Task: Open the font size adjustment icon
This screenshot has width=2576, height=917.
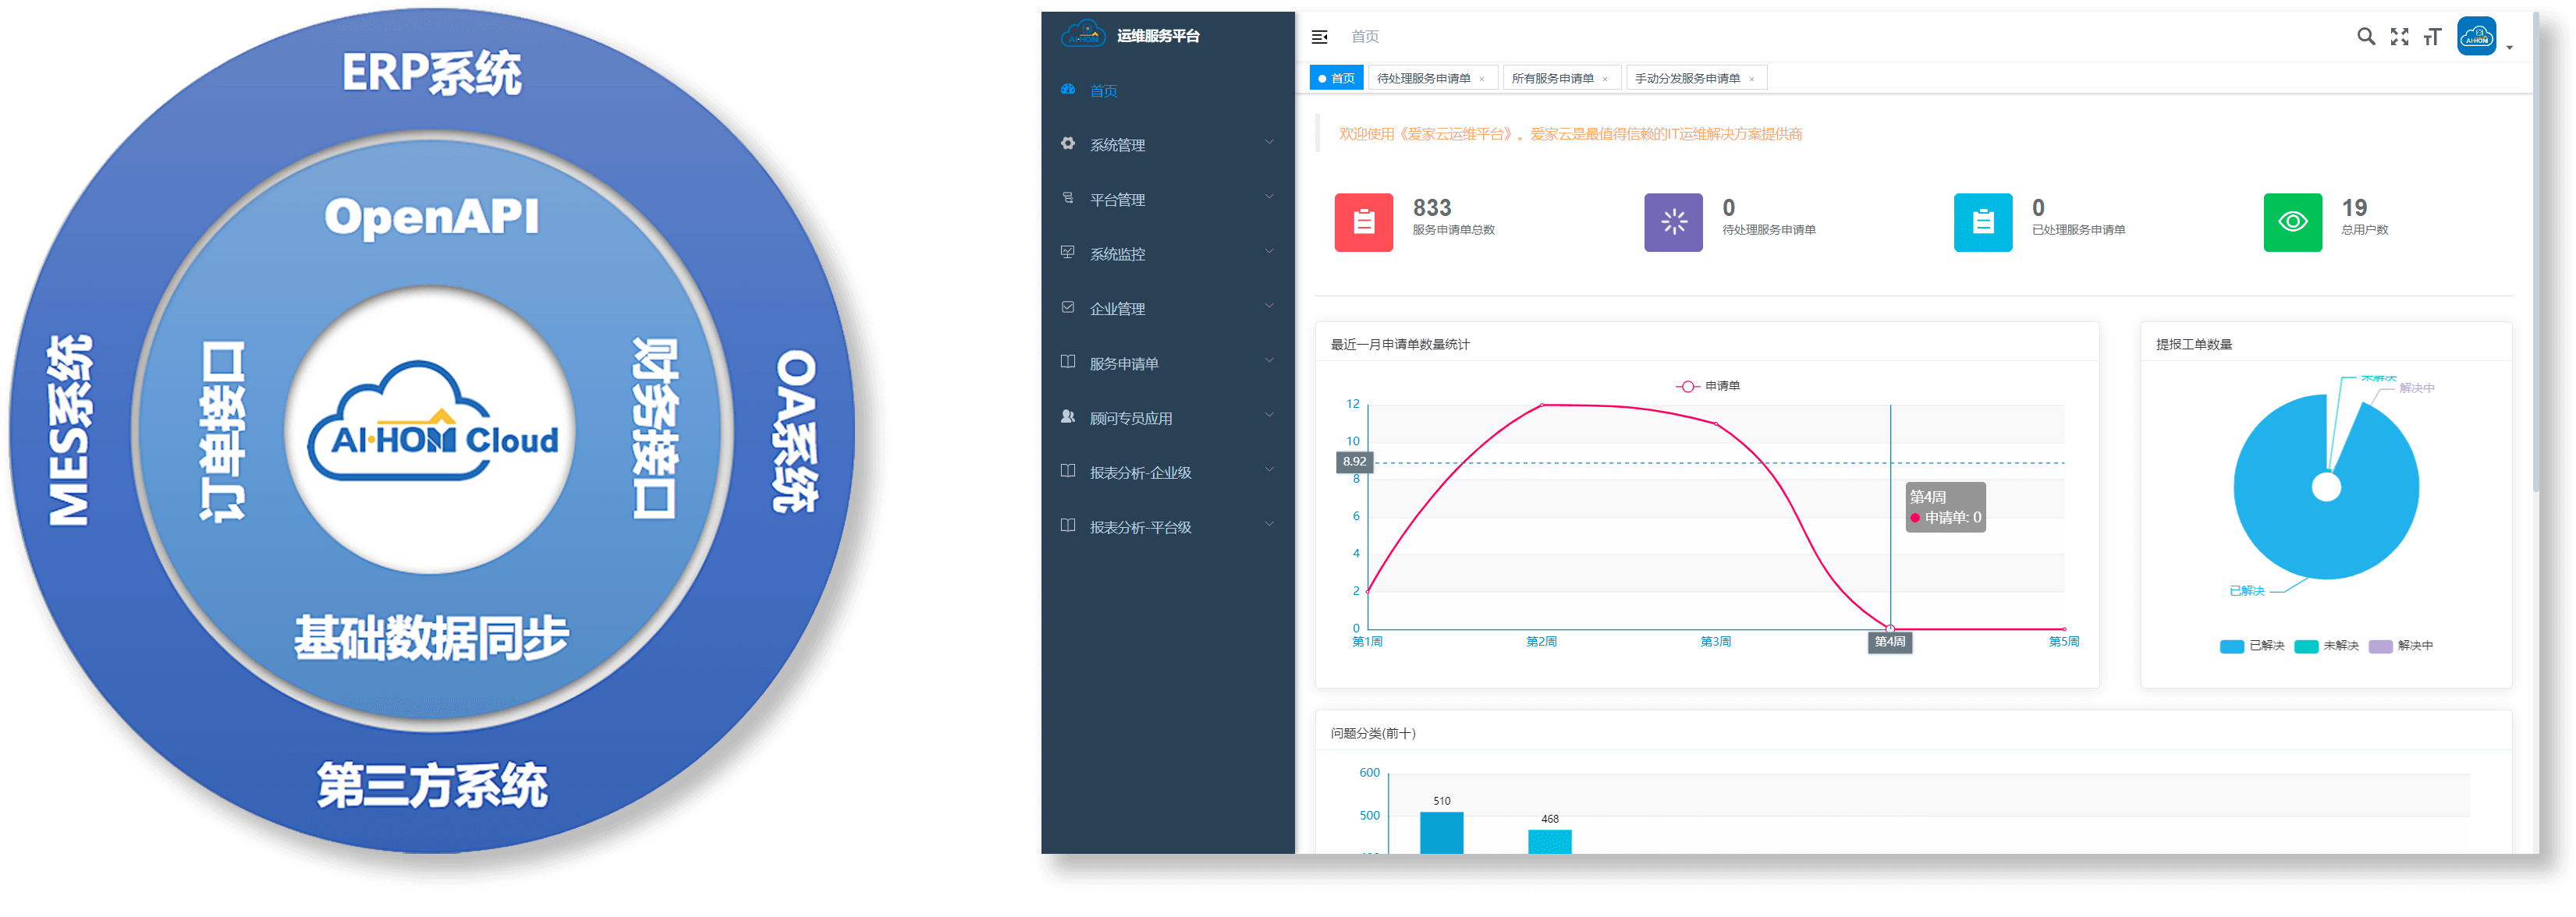Action: tap(2432, 37)
